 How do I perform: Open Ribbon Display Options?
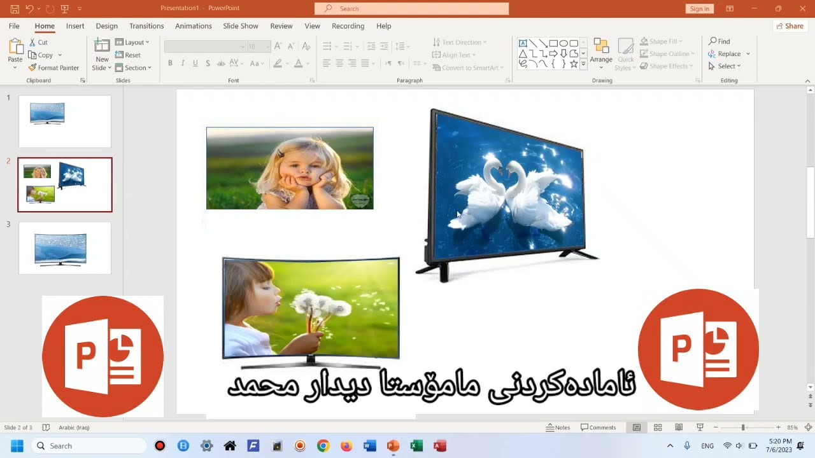730,8
